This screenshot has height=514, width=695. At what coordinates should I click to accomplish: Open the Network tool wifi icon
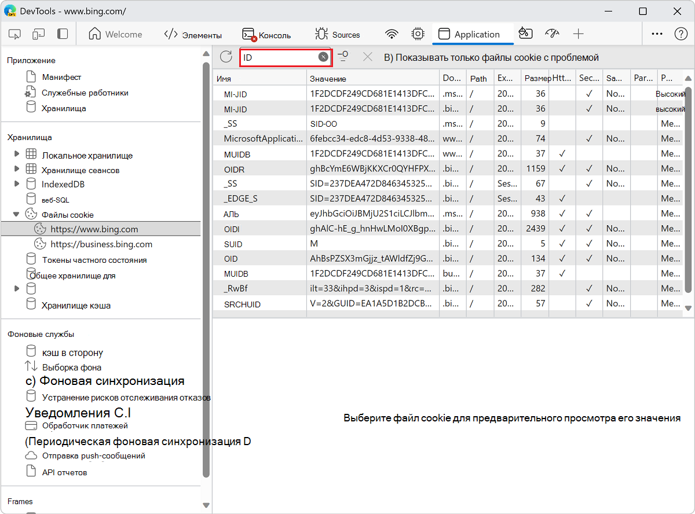click(392, 34)
